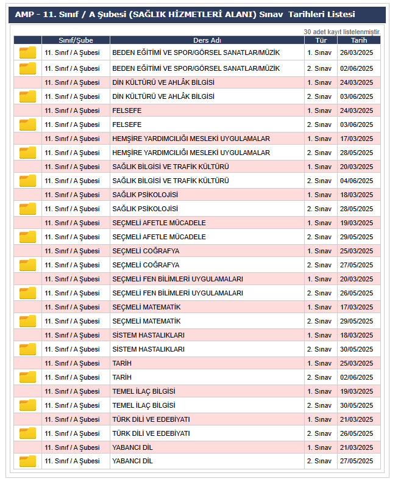Open folder icon for SEÇMELİ MATEMATİK 2. Sınav
The width and height of the screenshot is (398, 481).
coord(27,321)
